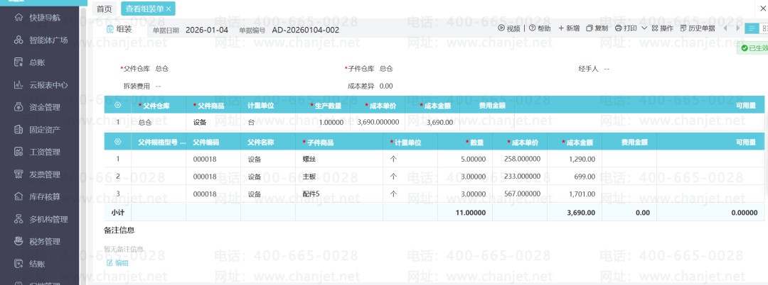Click the 主板 child item cell
Screen dimensions: 768x285
(339, 176)
